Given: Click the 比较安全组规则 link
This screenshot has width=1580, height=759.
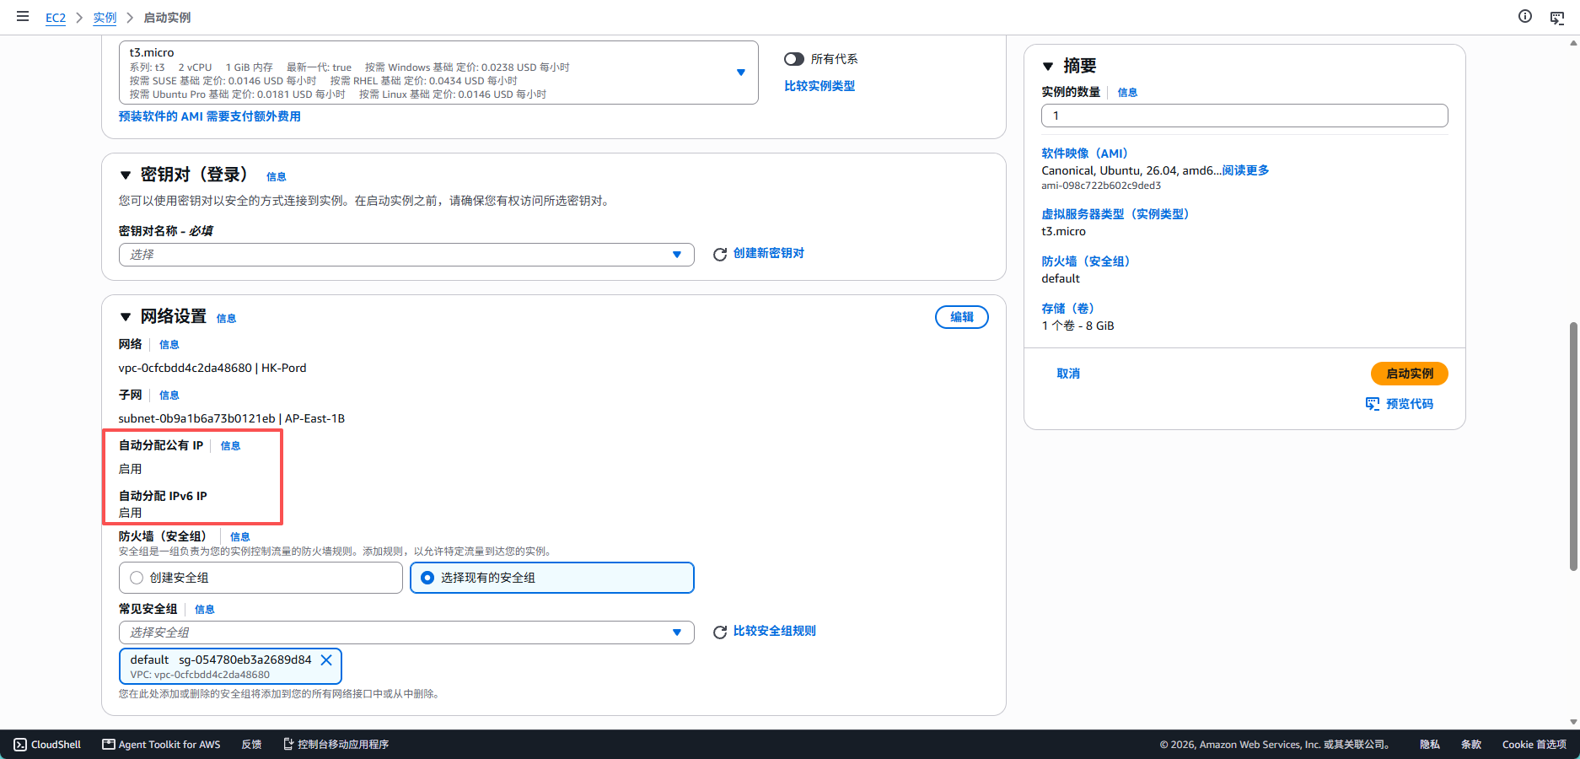Looking at the screenshot, I should [775, 631].
